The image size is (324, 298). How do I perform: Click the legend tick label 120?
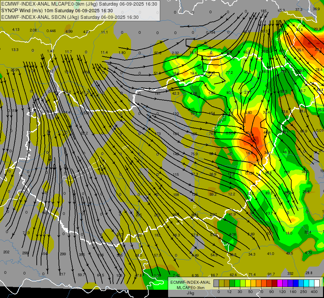click(x=282, y=292)
